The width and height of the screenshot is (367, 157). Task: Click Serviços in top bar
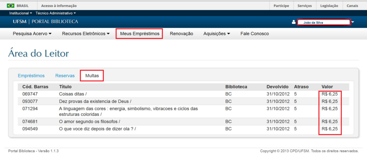pos(305,6)
